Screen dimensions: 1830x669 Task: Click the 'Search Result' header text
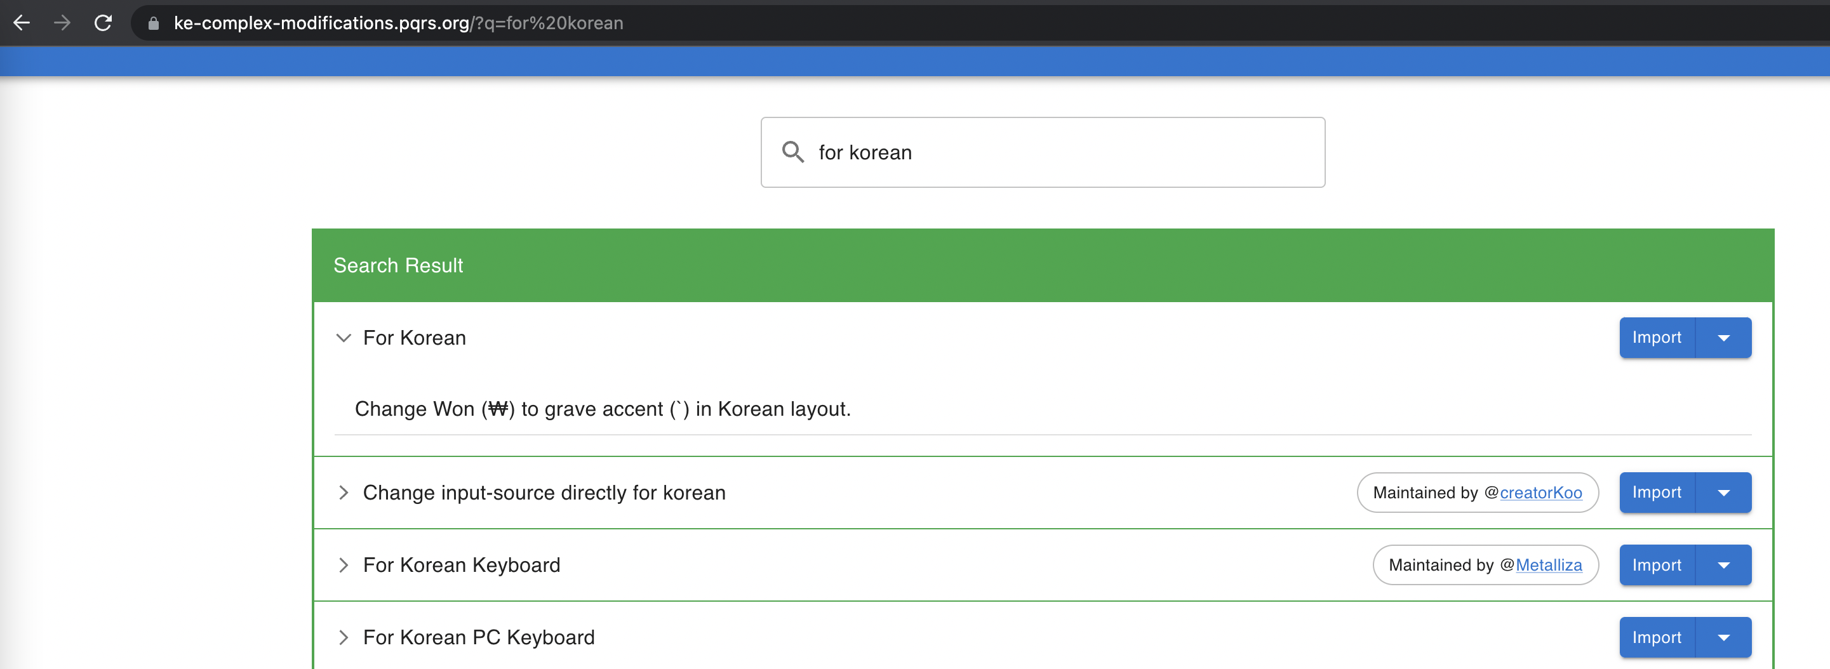pos(398,265)
